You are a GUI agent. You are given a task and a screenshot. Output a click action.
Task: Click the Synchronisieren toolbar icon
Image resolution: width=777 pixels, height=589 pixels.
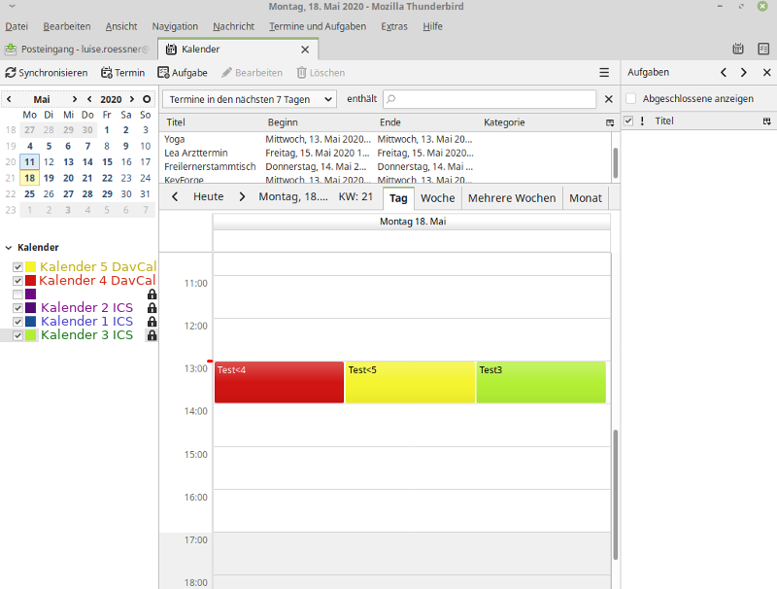pyautogui.click(x=11, y=73)
